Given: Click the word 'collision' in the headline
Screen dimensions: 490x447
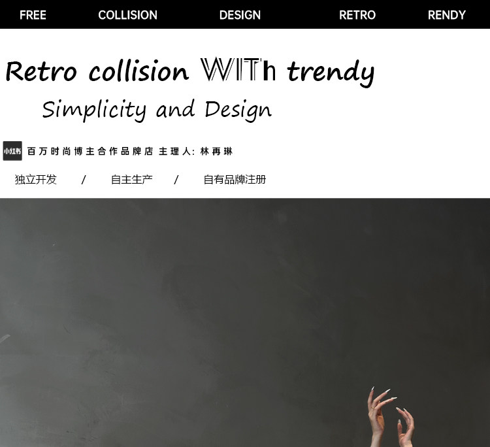Looking at the screenshot, I should (139, 72).
